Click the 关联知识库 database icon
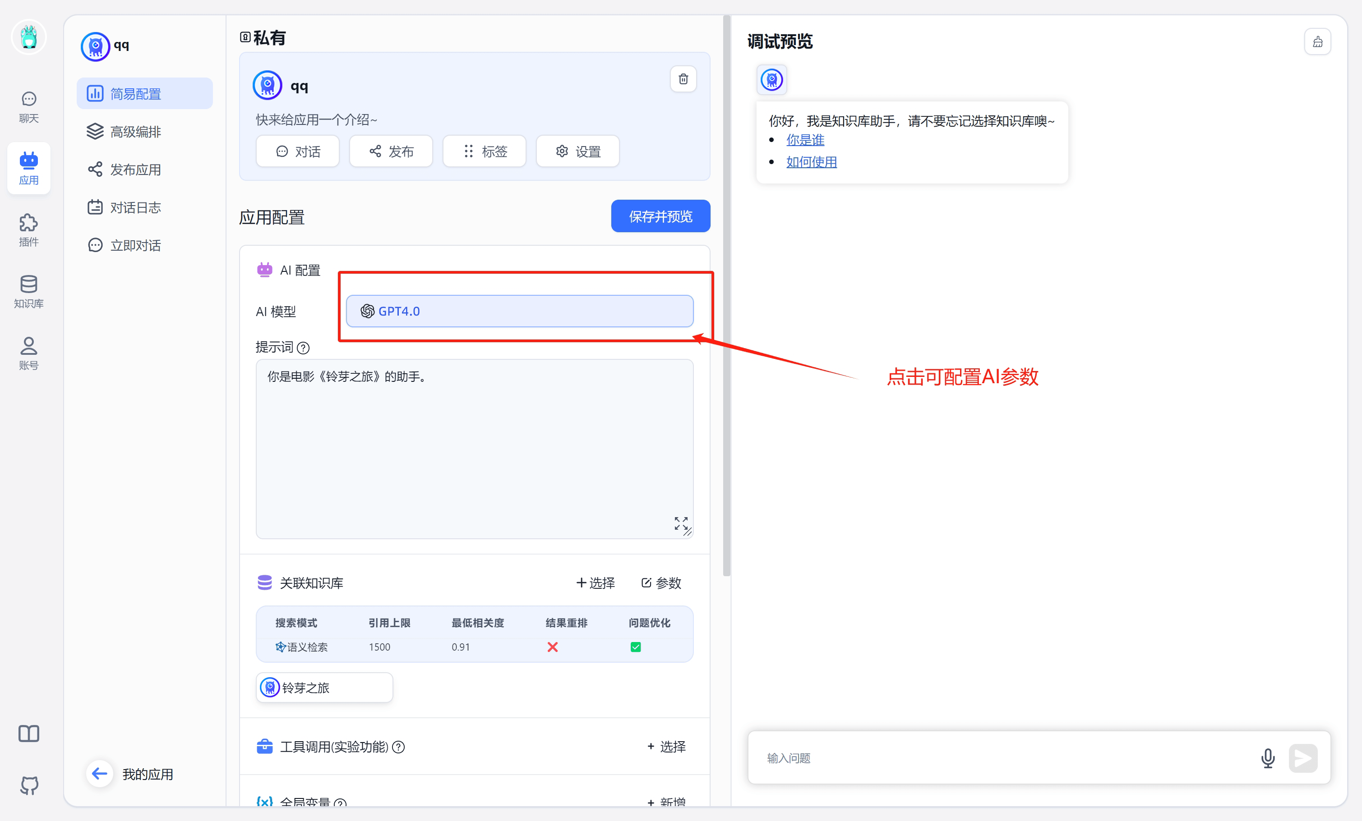Image resolution: width=1362 pixels, height=821 pixels. pos(265,582)
